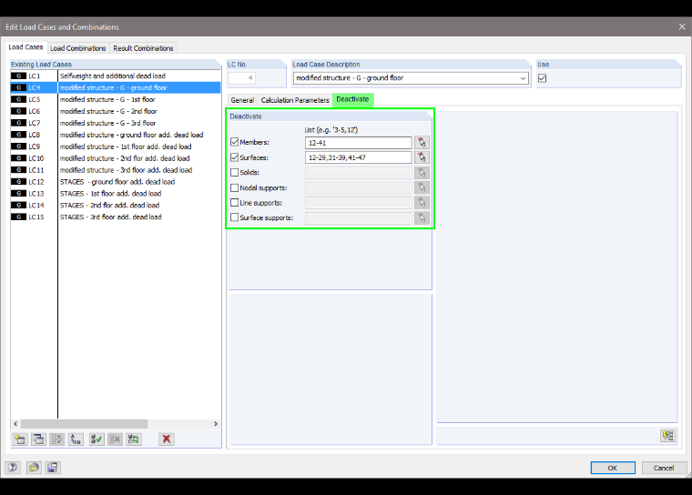692x495 pixels.
Task: Click the pick icon in the Line supports row
Action: (x=422, y=203)
